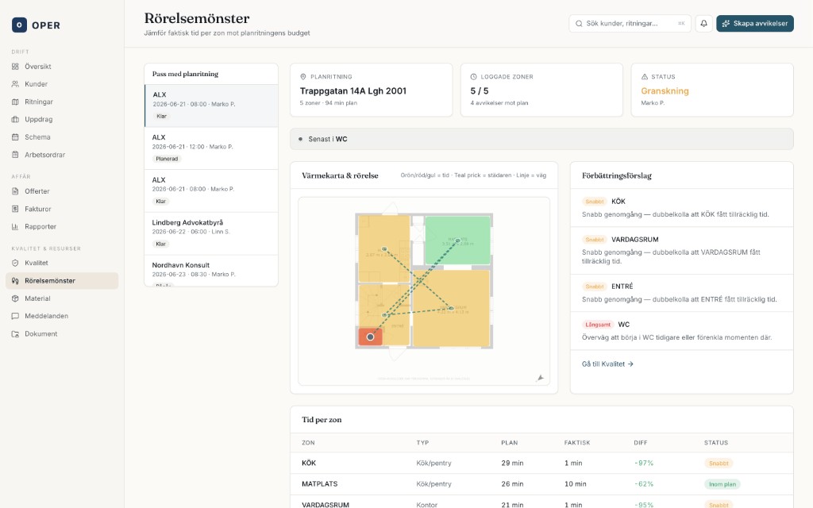Open Offerter via its document icon
The height and width of the screenshot is (508, 813).
click(x=15, y=191)
